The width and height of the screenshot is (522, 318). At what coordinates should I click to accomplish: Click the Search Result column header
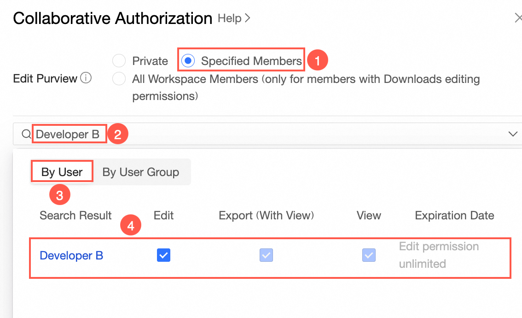(x=75, y=215)
